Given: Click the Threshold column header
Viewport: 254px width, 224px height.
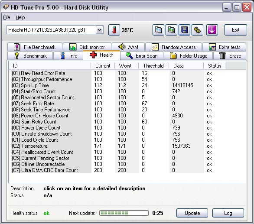Looking at the screenshot, I should 153,66.
